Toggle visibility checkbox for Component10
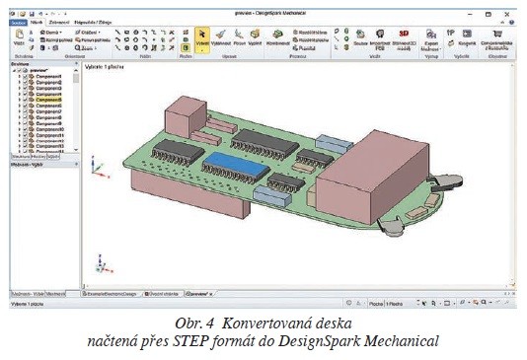Viewport: 527px width, 360px height. [26, 129]
